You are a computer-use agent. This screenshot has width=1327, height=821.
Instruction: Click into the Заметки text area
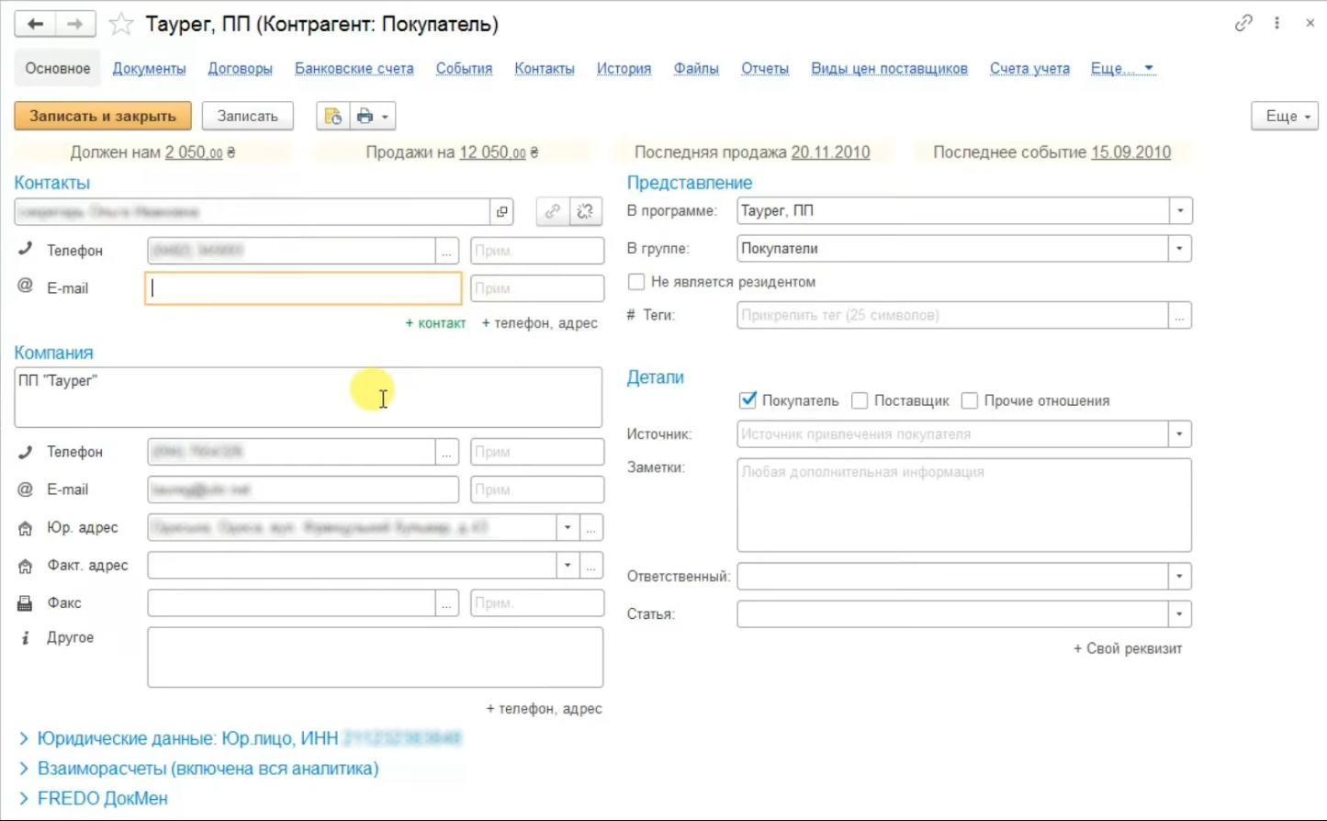[964, 505]
